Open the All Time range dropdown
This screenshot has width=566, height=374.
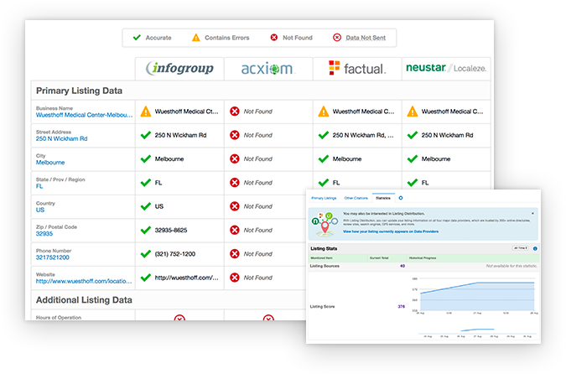[x=520, y=248]
